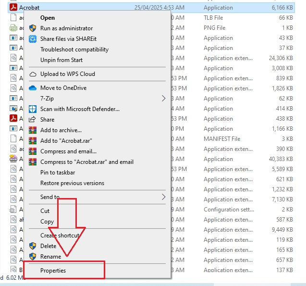Click the 25/04/2025 4:53 AM date cell
Screen dimensions: 306x286
(x=159, y=8)
